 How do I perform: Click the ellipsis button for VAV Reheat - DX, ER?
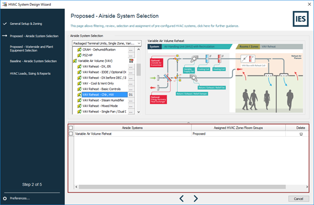[131, 67]
